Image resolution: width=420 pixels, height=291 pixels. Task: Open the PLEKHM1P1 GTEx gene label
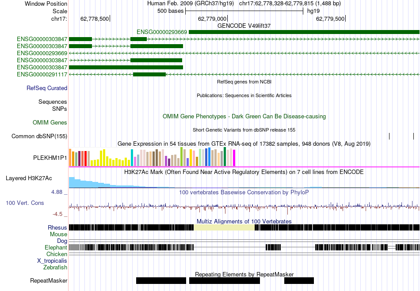[x=50, y=158]
